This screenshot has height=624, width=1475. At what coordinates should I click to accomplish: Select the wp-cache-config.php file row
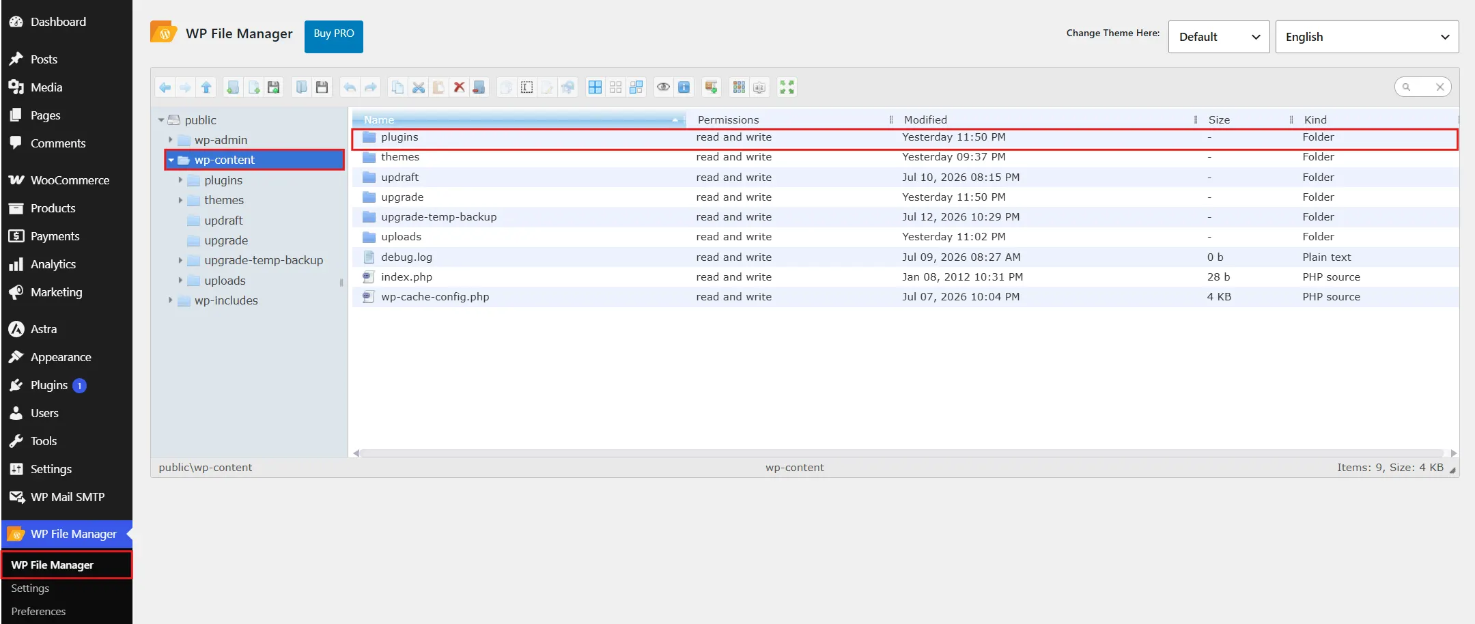tap(905, 297)
